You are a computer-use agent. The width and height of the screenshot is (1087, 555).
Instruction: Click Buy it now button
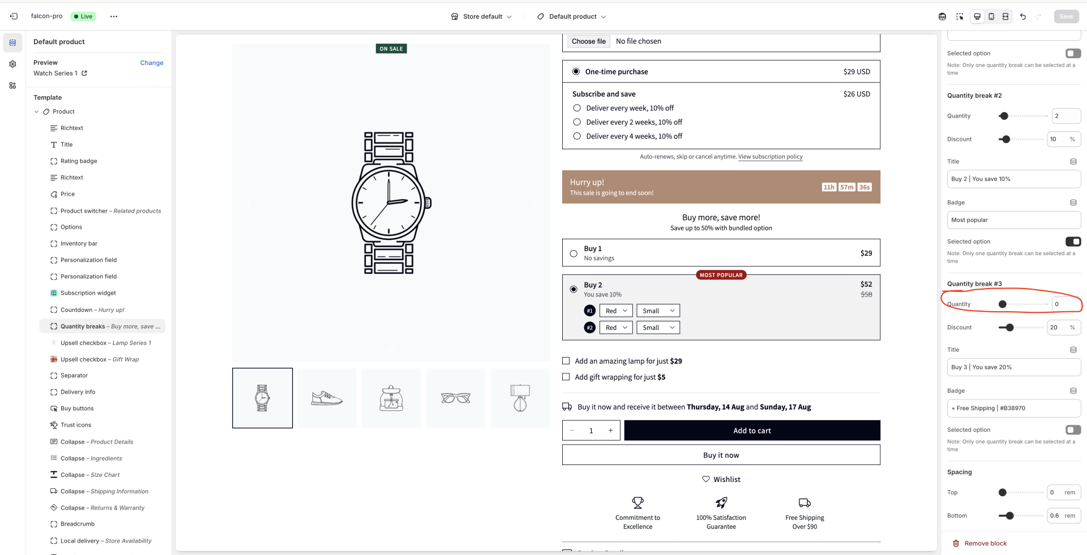tap(721, 455)
